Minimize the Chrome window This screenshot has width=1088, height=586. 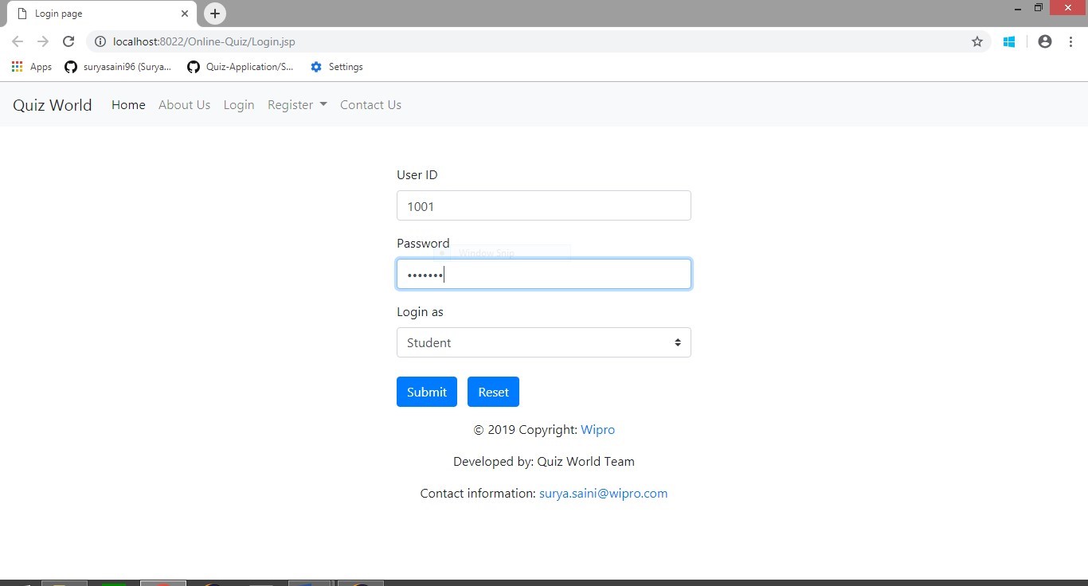point(1018,8)
